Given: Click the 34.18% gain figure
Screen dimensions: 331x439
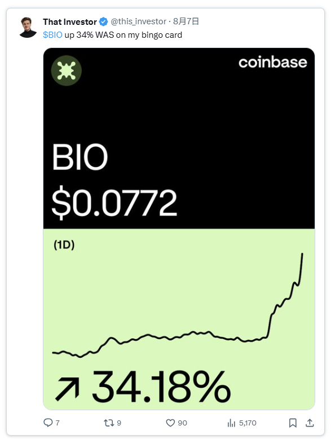Looking at the screenshot, I should (161, 386).
